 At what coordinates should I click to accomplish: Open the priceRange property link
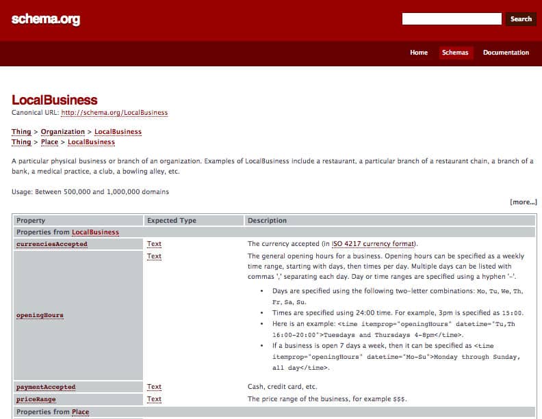(x=36, y=399)
